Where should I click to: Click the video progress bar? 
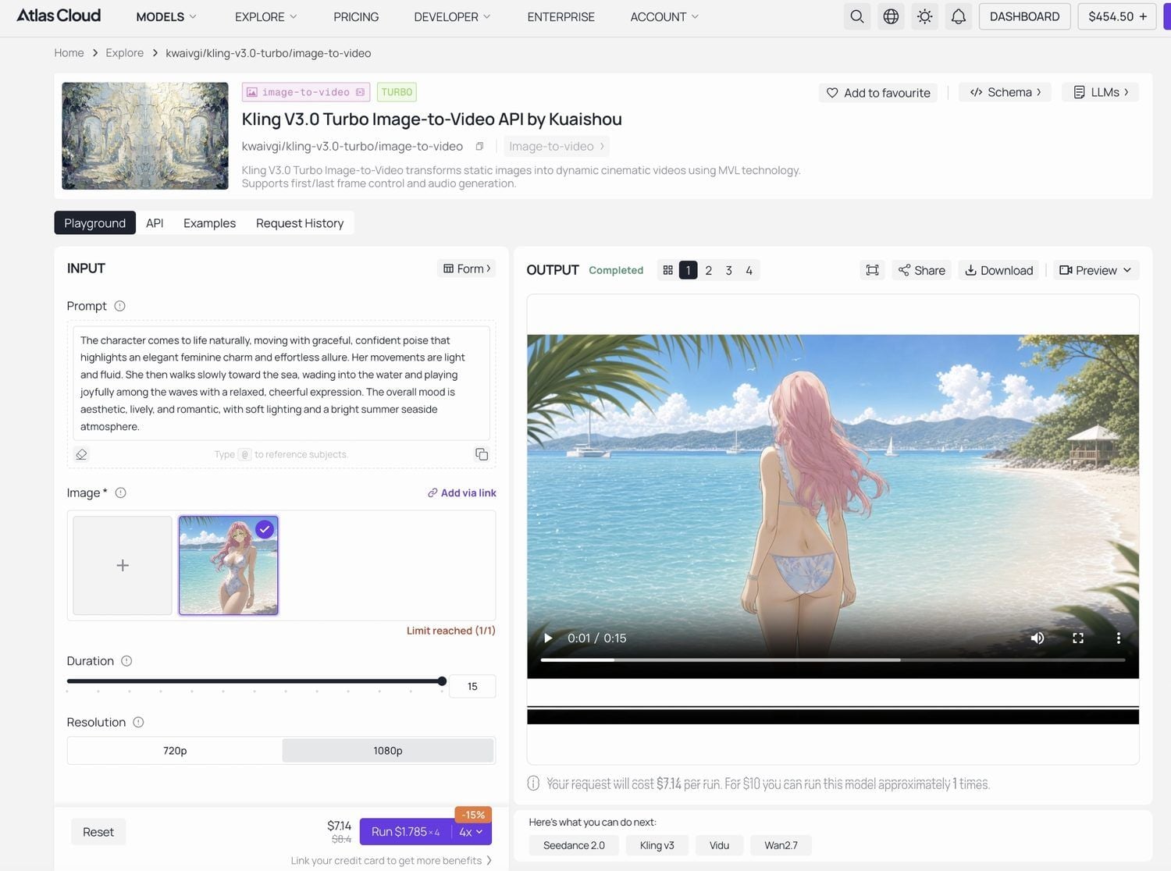[x=832, y=660]
